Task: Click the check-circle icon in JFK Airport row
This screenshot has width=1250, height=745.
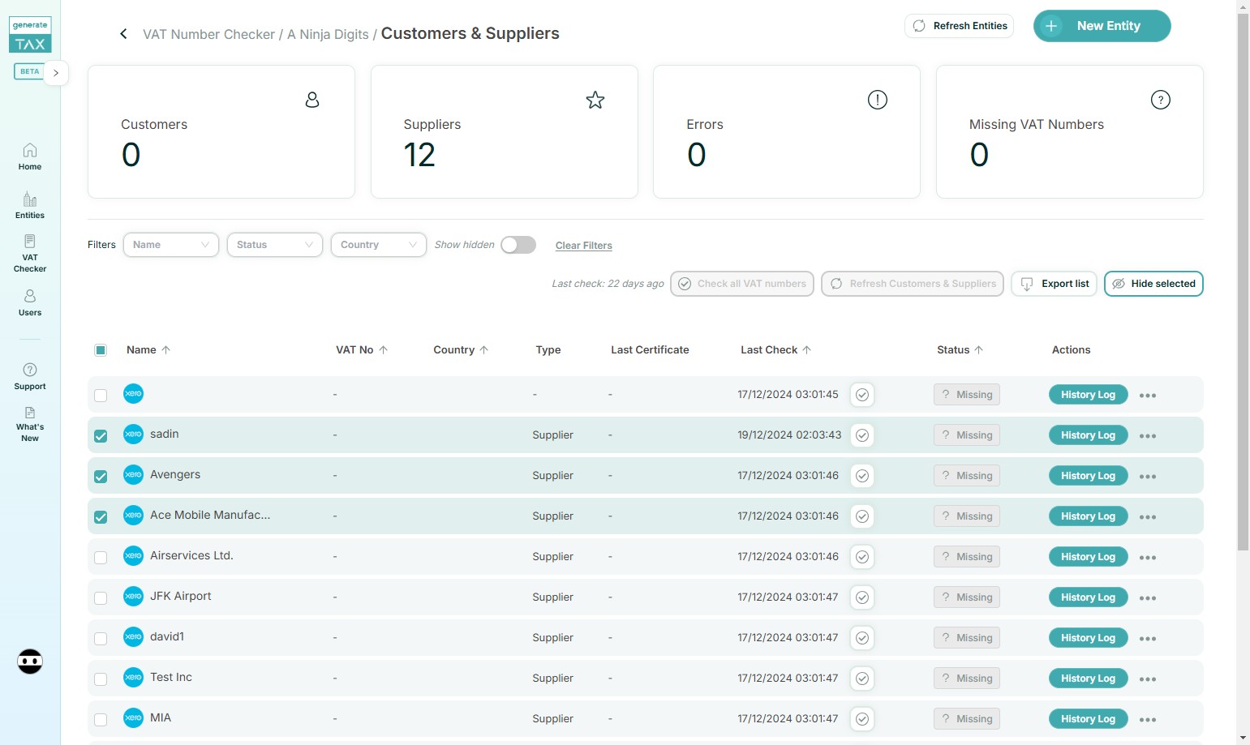Action: tap(862, 597)
